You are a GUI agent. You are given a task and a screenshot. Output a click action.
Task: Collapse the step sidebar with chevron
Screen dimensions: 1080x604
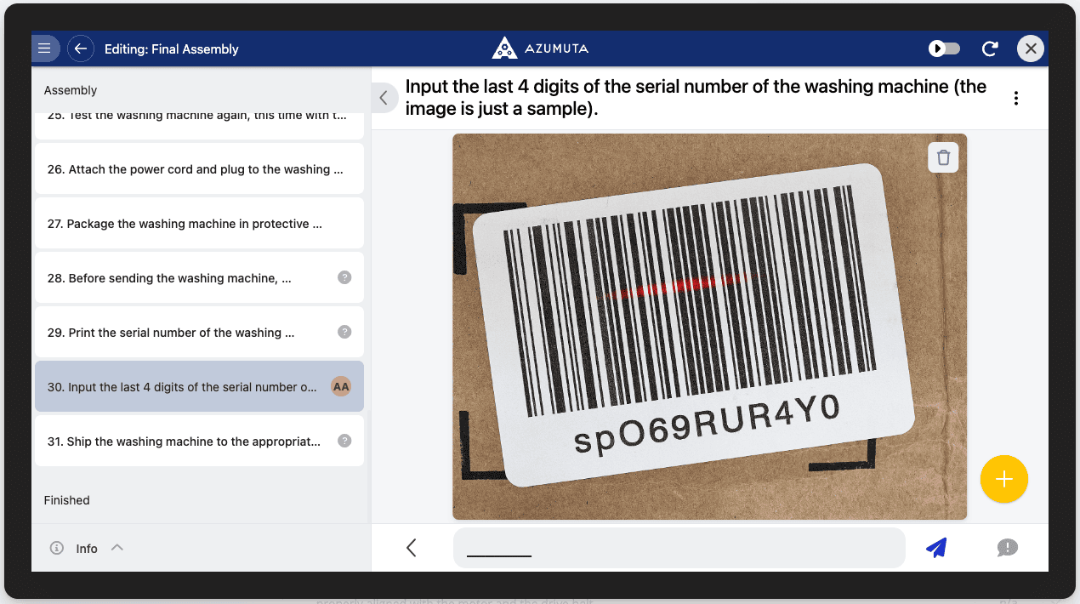(384, 98)
